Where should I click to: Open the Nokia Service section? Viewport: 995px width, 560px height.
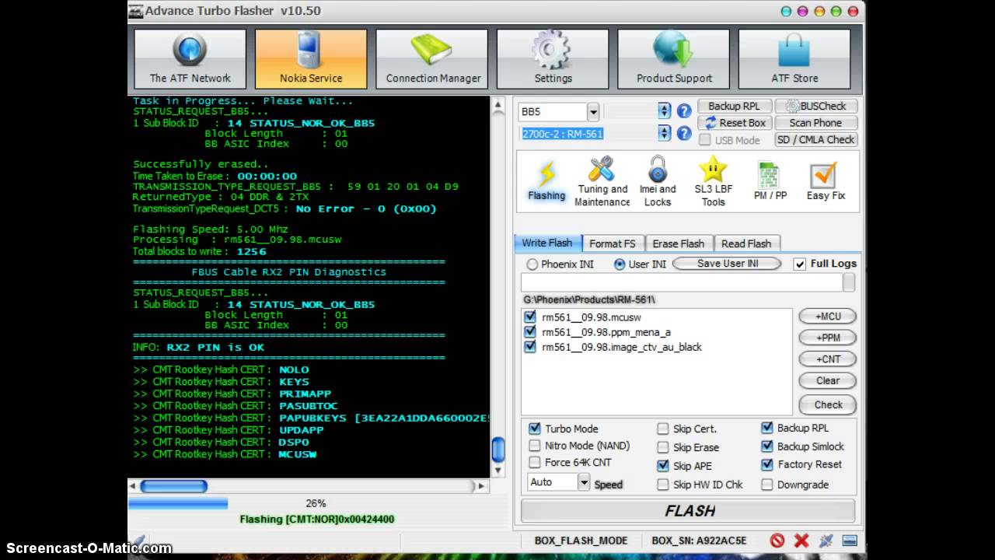[311, 59]
